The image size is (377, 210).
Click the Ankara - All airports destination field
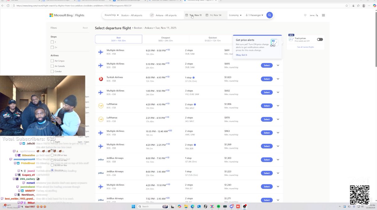pos(166,15)
